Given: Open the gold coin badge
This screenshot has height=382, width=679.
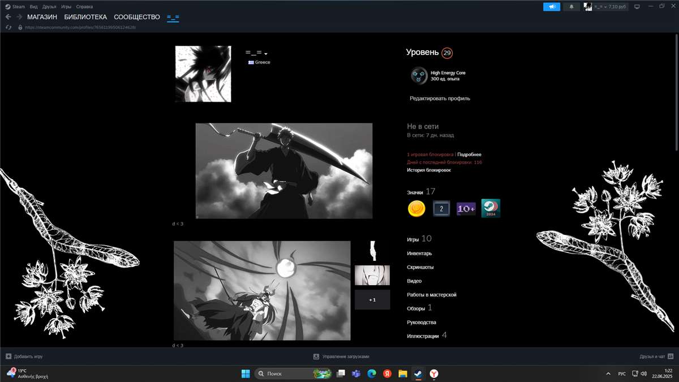Looking at the screenshot, I should pyautogui.click(x=416, y=209).
